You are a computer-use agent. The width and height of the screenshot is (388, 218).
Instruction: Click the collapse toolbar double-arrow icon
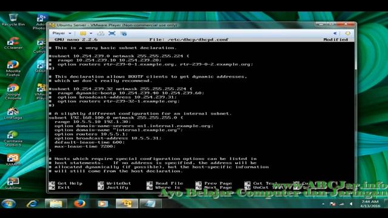point(335,33)
